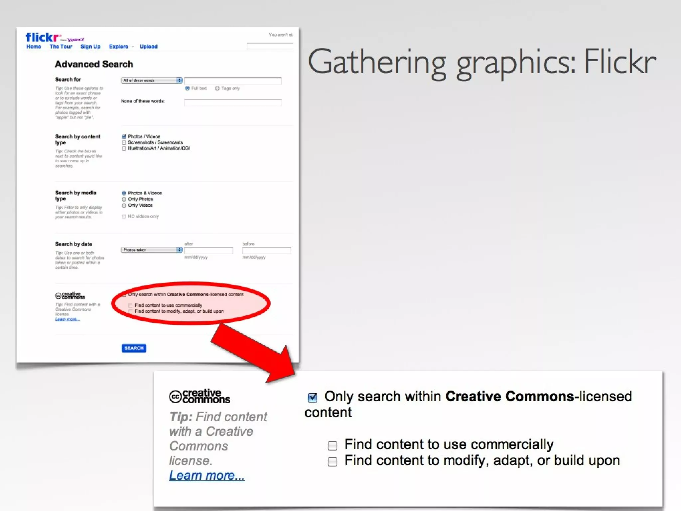Click the None of these words field
Screen dimensions: 681x511
pos(233,103)
